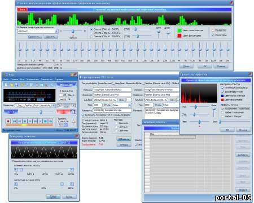Click the blue microphone icon in player toolbar
Screen dimensions: 254x203
[16, 85]
